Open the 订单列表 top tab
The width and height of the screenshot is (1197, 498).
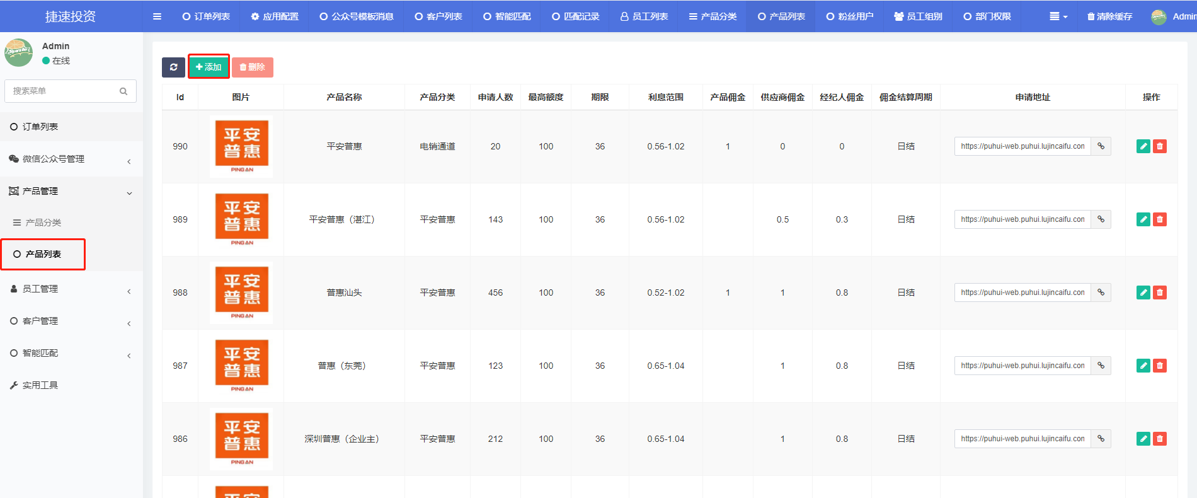pos(206,16)
